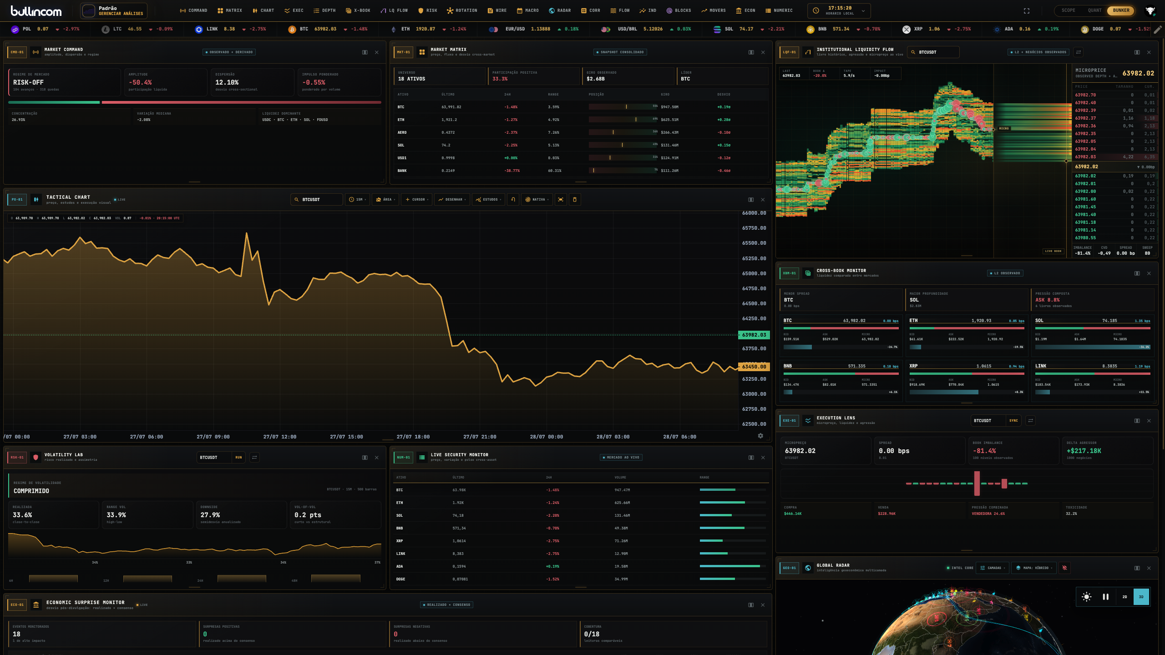Click the BTC coin icon in ticker

292,30
